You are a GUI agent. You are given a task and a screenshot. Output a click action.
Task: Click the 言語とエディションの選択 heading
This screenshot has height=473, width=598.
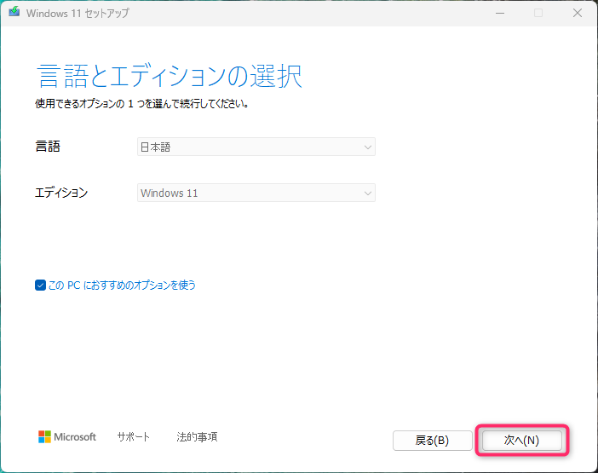pyautogui.click(x=170, y=76)
